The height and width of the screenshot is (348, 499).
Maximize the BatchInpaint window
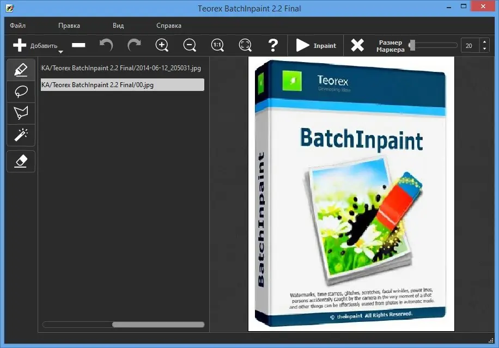[x=464, y=7]
